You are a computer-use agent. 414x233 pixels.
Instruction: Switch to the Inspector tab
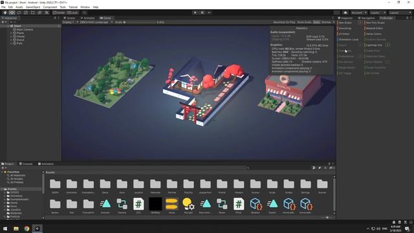point(345,18)
